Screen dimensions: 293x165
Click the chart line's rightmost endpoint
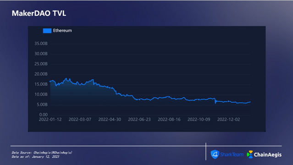tap(250, 102)
